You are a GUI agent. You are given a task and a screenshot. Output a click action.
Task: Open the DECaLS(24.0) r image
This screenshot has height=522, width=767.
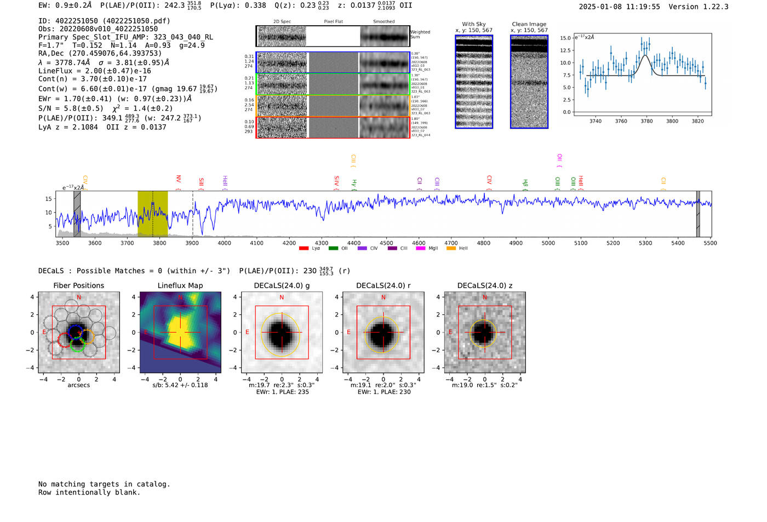(x=383, y=332)
